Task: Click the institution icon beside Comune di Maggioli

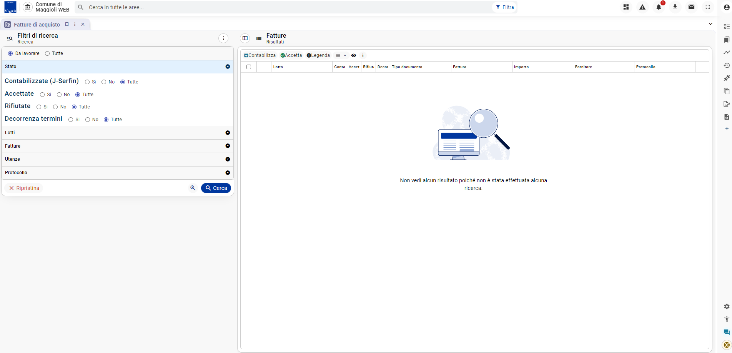Action: click(x=28, y=7)
